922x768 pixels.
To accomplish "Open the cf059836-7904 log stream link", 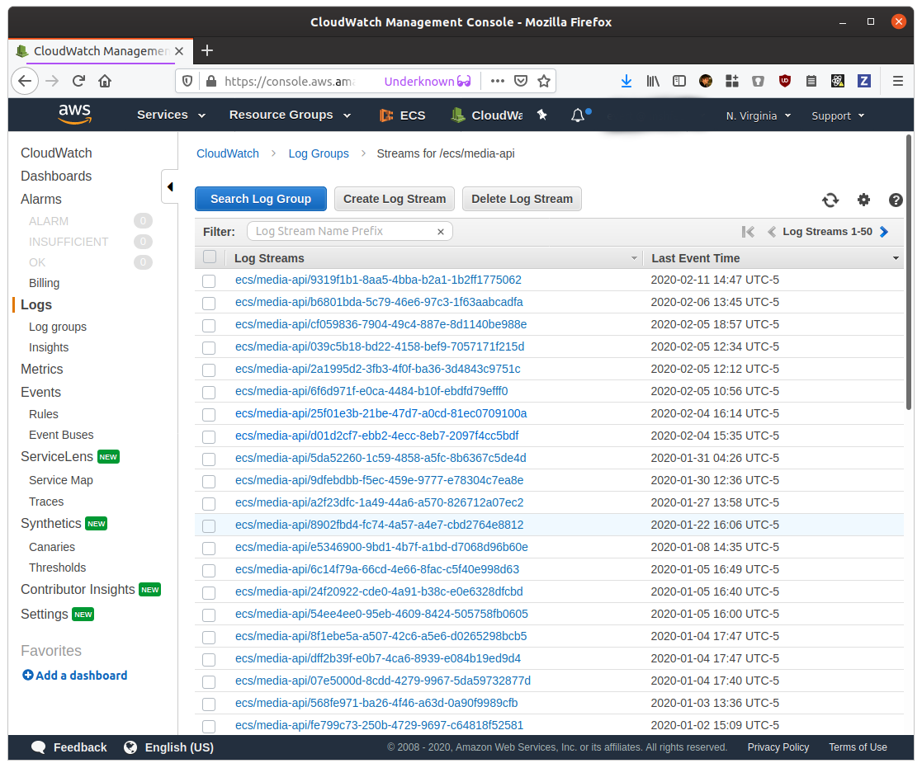I will [x=381, y=324].
